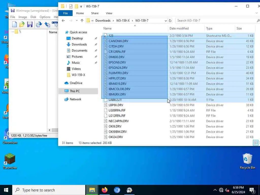
Task: Select the file OKI24.DRV
Action: pos(116,137)
